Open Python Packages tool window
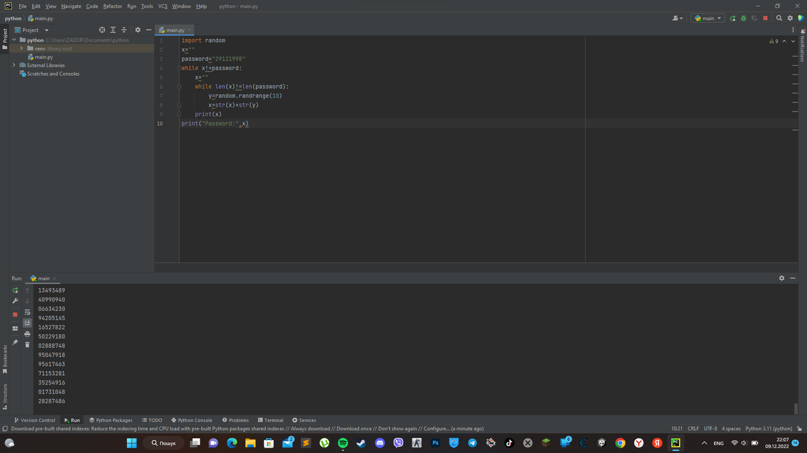Viewport: 807px width, 453px height. (111, 420)
